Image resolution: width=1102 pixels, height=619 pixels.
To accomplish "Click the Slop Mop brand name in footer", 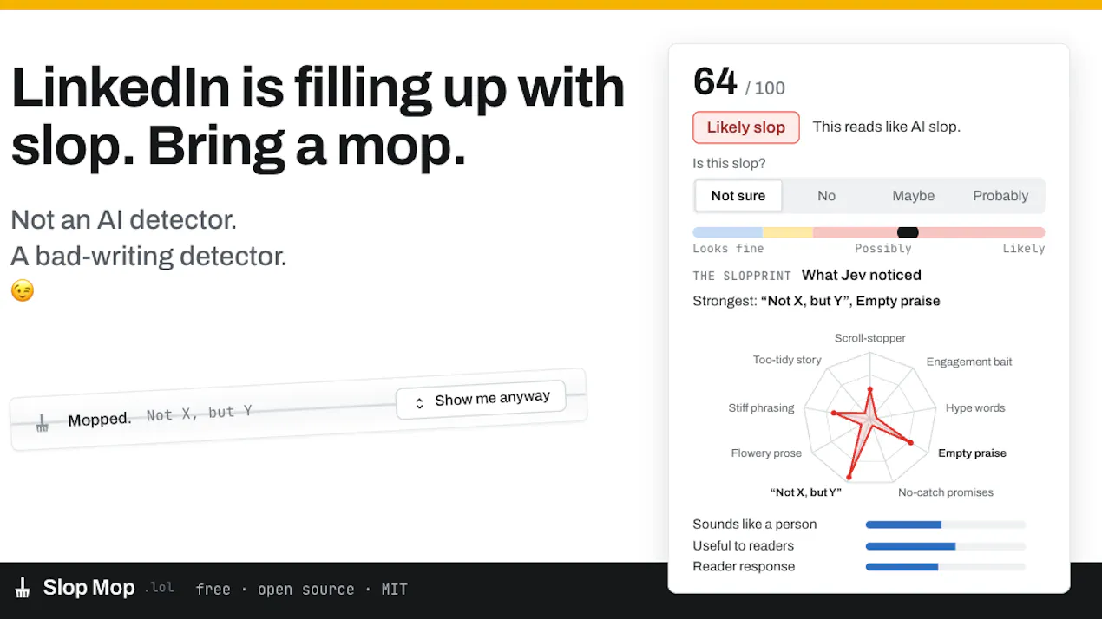I will click(x=89, y=588).
